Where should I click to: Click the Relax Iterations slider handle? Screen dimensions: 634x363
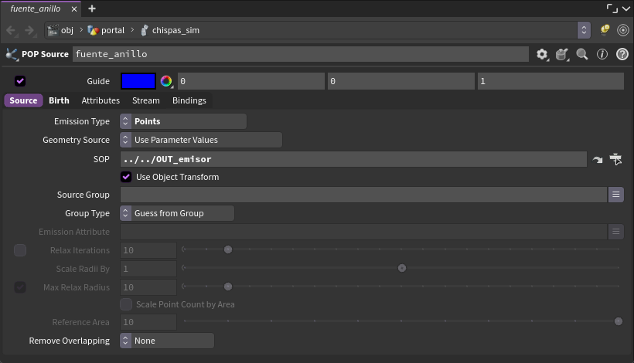[228, 249]
